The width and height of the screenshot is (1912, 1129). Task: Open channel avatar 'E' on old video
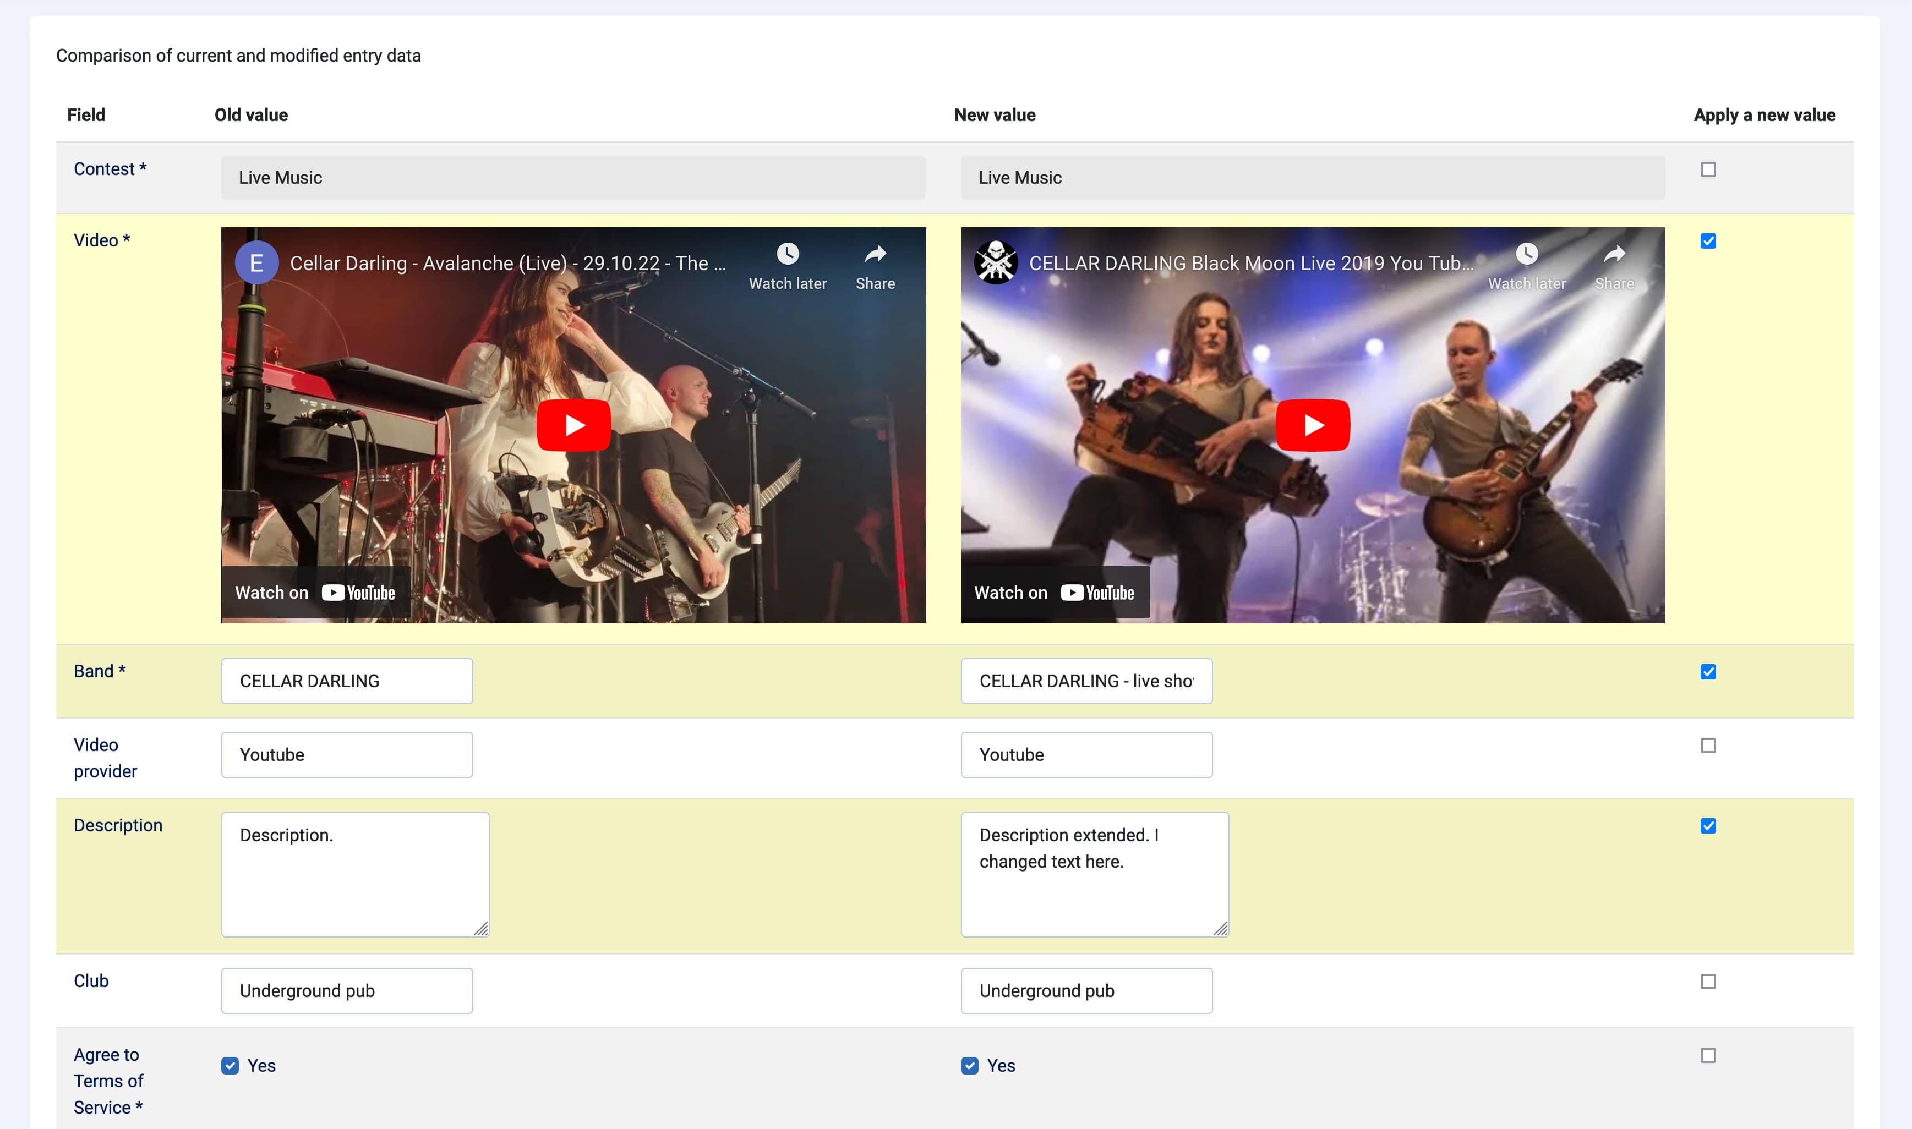click(x=256, y=262)
